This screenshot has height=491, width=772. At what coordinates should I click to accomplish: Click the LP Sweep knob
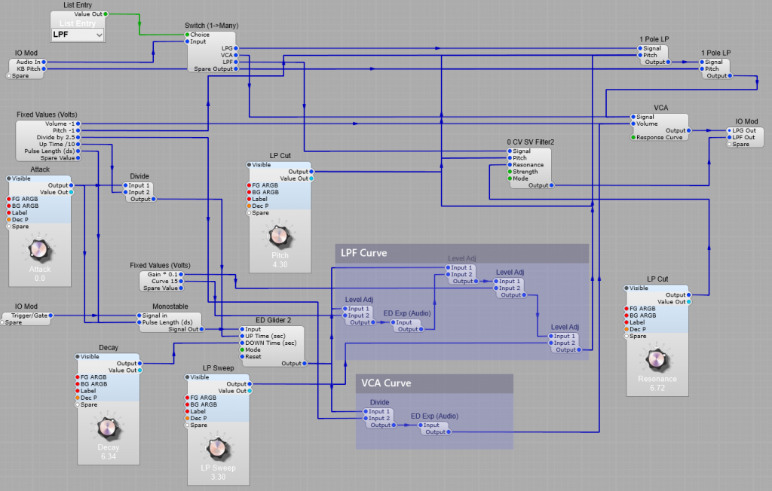[218, 449]
